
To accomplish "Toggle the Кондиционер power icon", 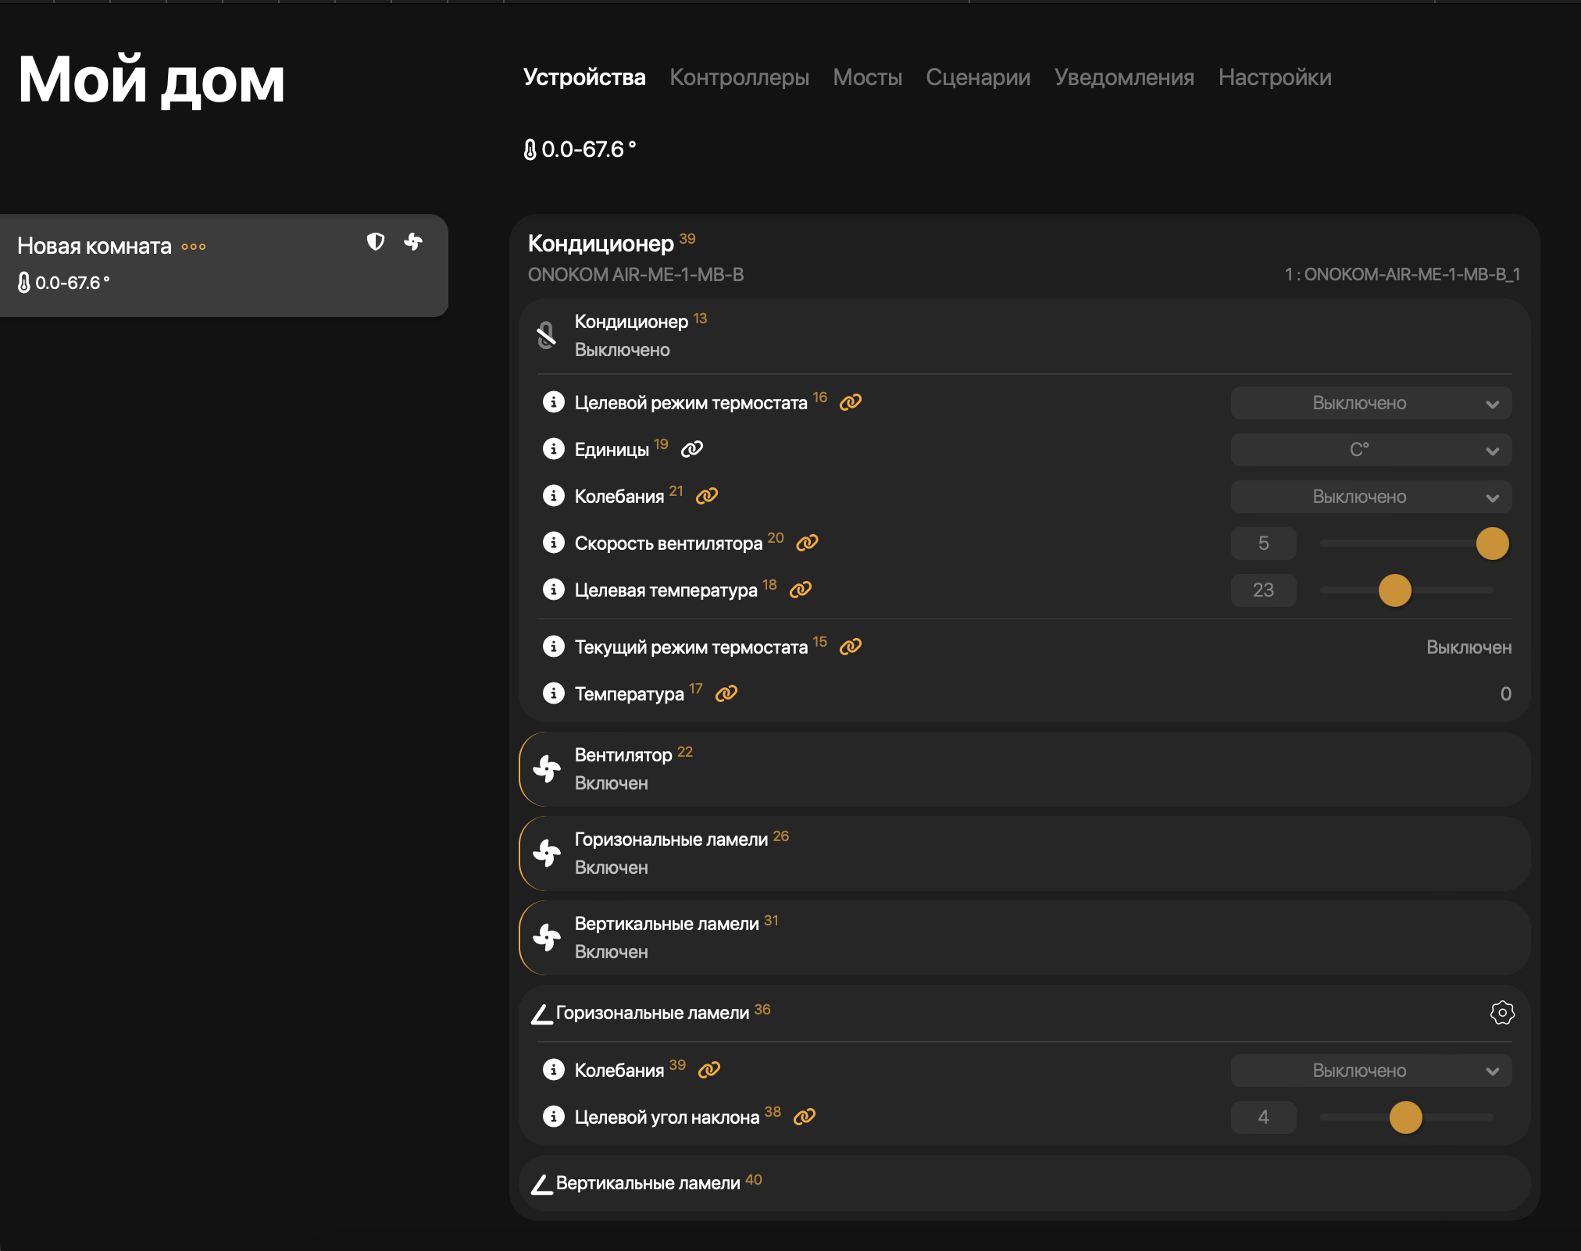I will tap(547, 336).
